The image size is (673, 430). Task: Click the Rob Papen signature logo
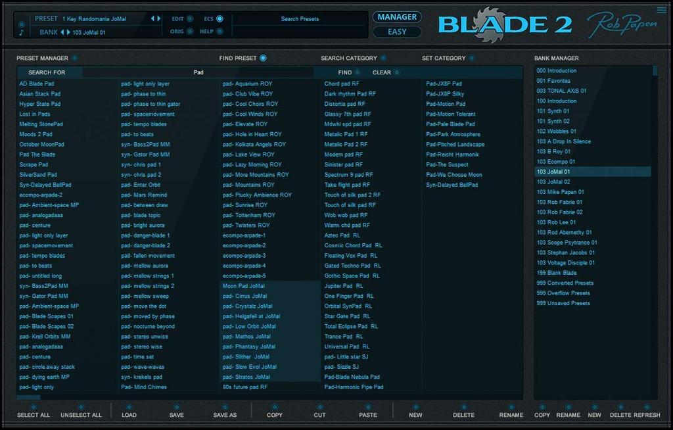(621, 24)
